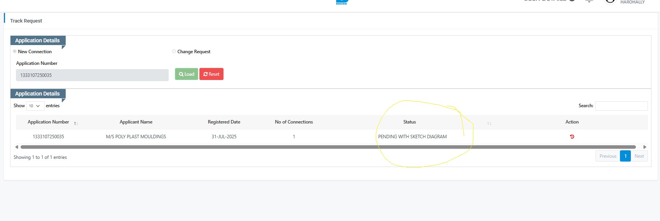Select the New Connection radio button
This screenshot has height=221, width=660.
point(15,51)
